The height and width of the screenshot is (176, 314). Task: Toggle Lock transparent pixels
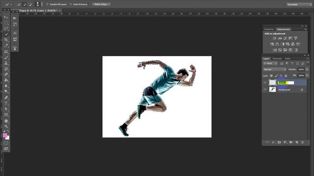tap(271, 76)
